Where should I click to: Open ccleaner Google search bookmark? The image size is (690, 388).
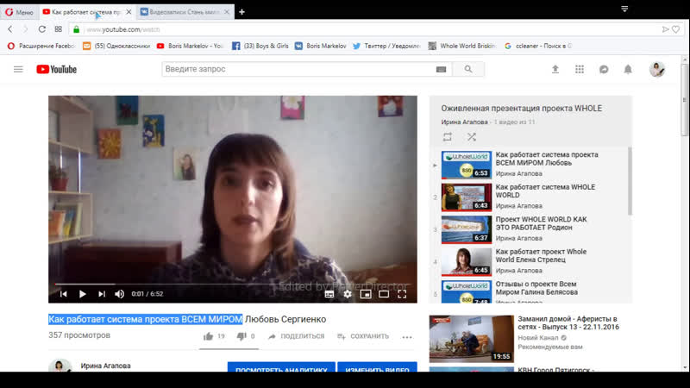pyautogui.click(x=537, y=46)
